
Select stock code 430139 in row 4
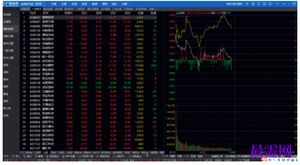point(35,31)
